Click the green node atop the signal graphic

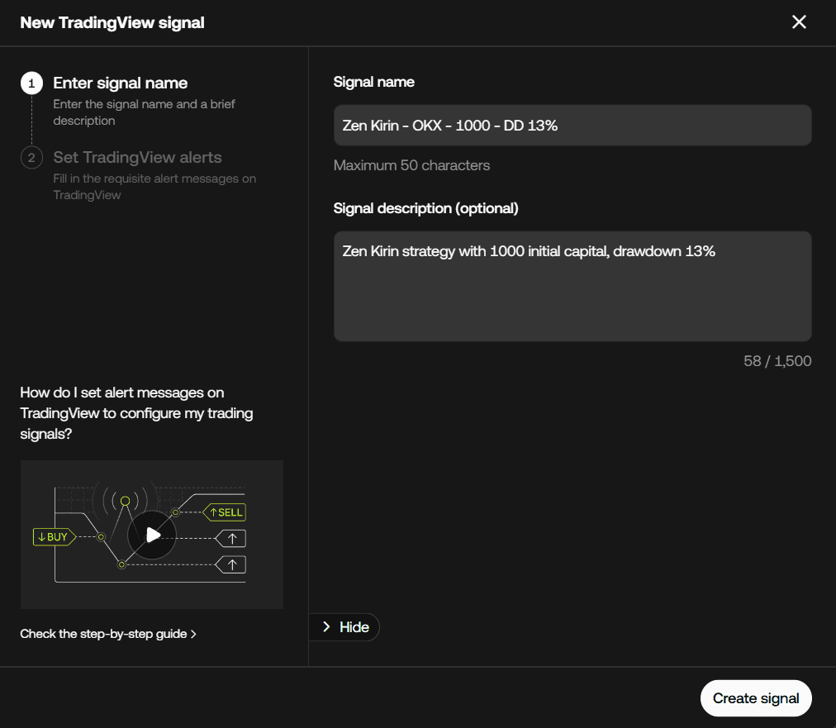coord(125,501)
